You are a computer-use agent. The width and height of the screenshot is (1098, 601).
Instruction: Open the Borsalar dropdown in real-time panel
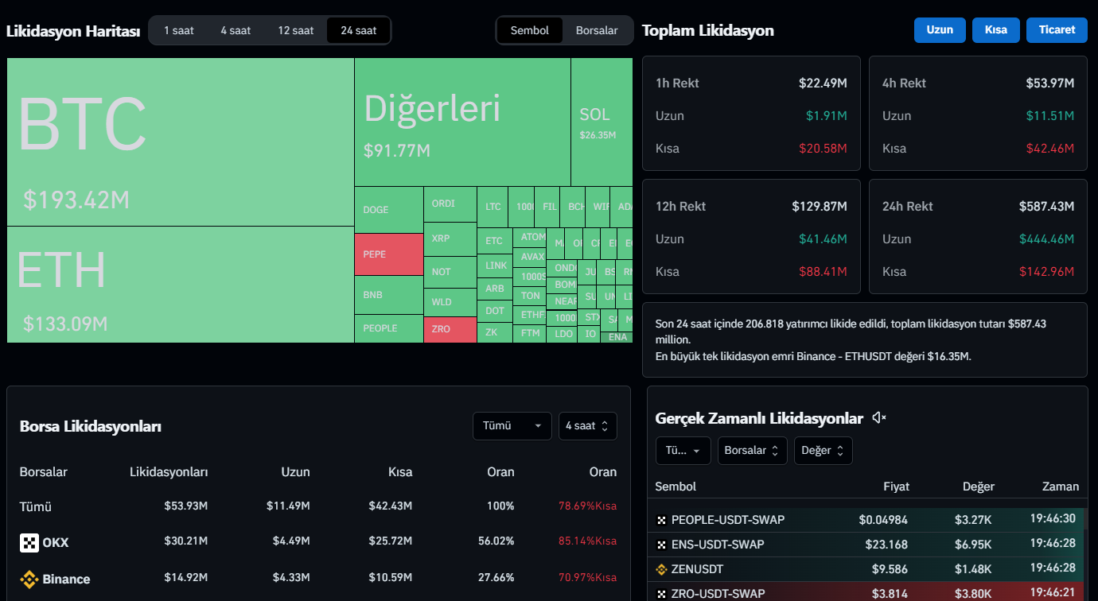[753, 451]
